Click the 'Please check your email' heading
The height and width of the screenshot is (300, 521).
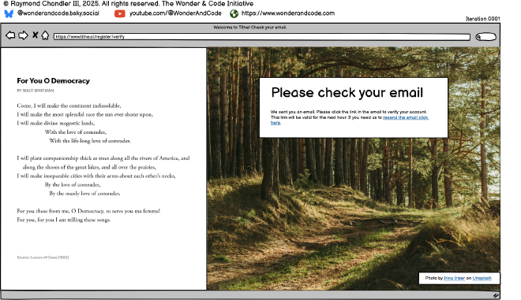click(347, 93)
